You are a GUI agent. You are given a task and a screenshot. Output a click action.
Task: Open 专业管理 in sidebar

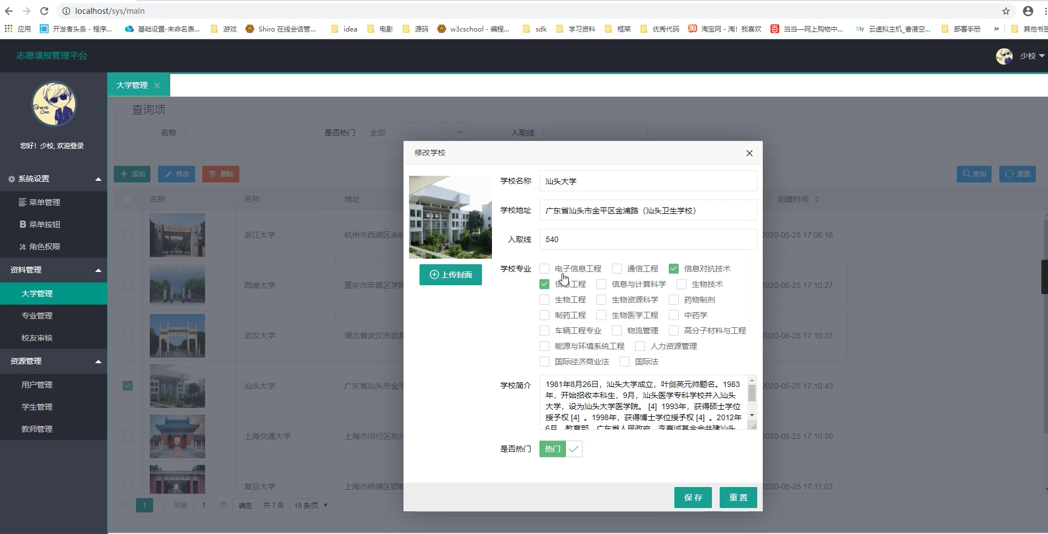click(x=54, y=316)
